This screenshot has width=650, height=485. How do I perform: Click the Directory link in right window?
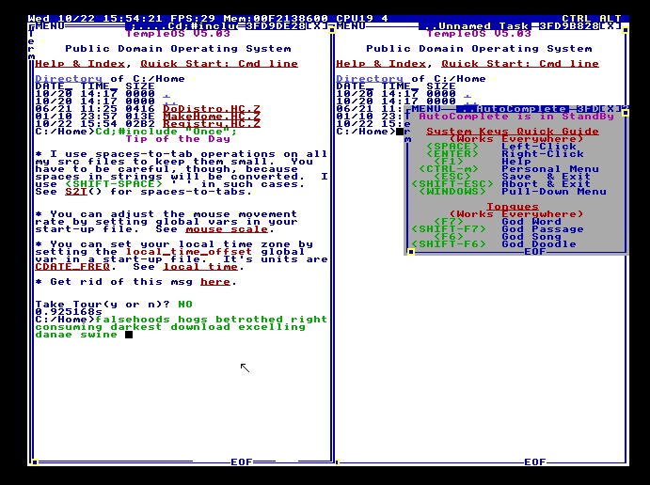(370, 79)
